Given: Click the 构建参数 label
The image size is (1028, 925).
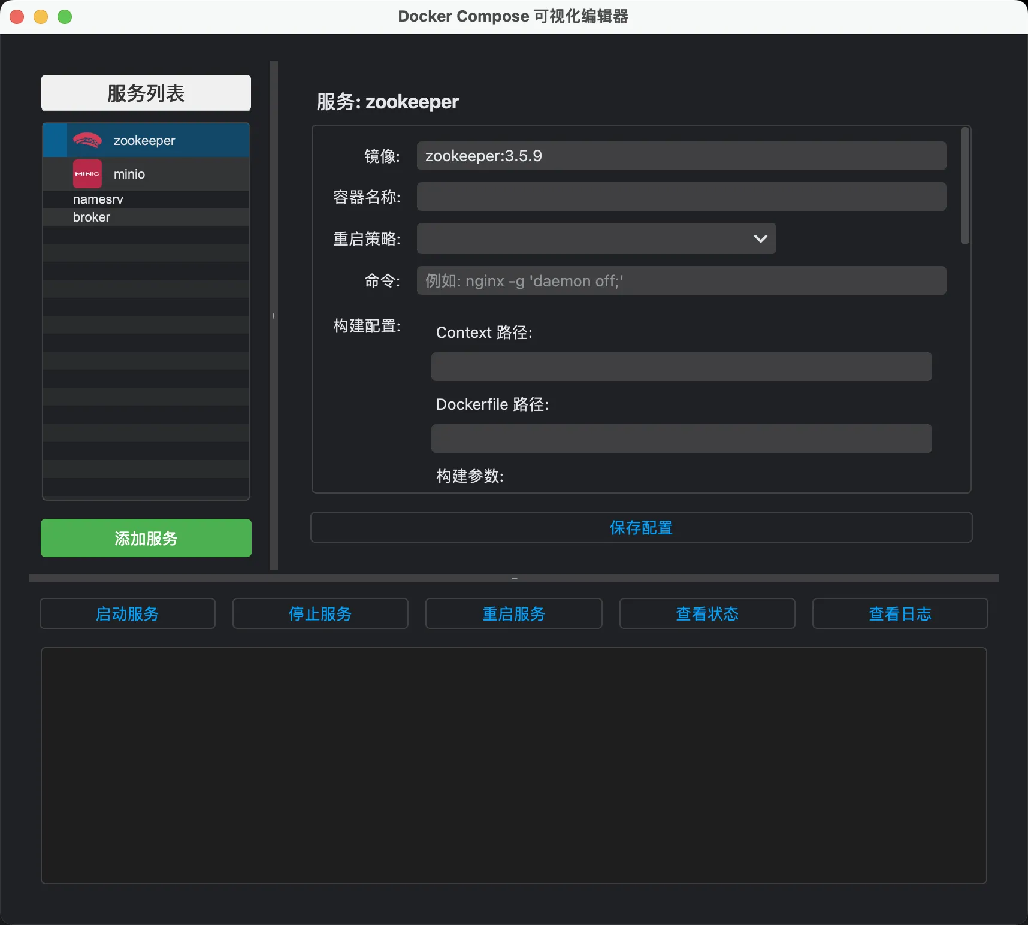Looking at the screenshot, I should pyautogui.click(x=470, y=476).
